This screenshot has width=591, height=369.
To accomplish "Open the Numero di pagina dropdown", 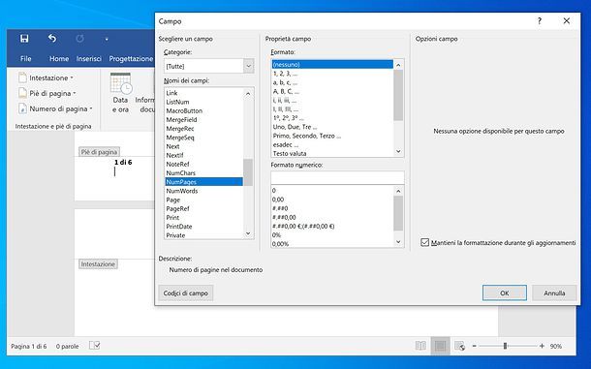I will (55, 108).
